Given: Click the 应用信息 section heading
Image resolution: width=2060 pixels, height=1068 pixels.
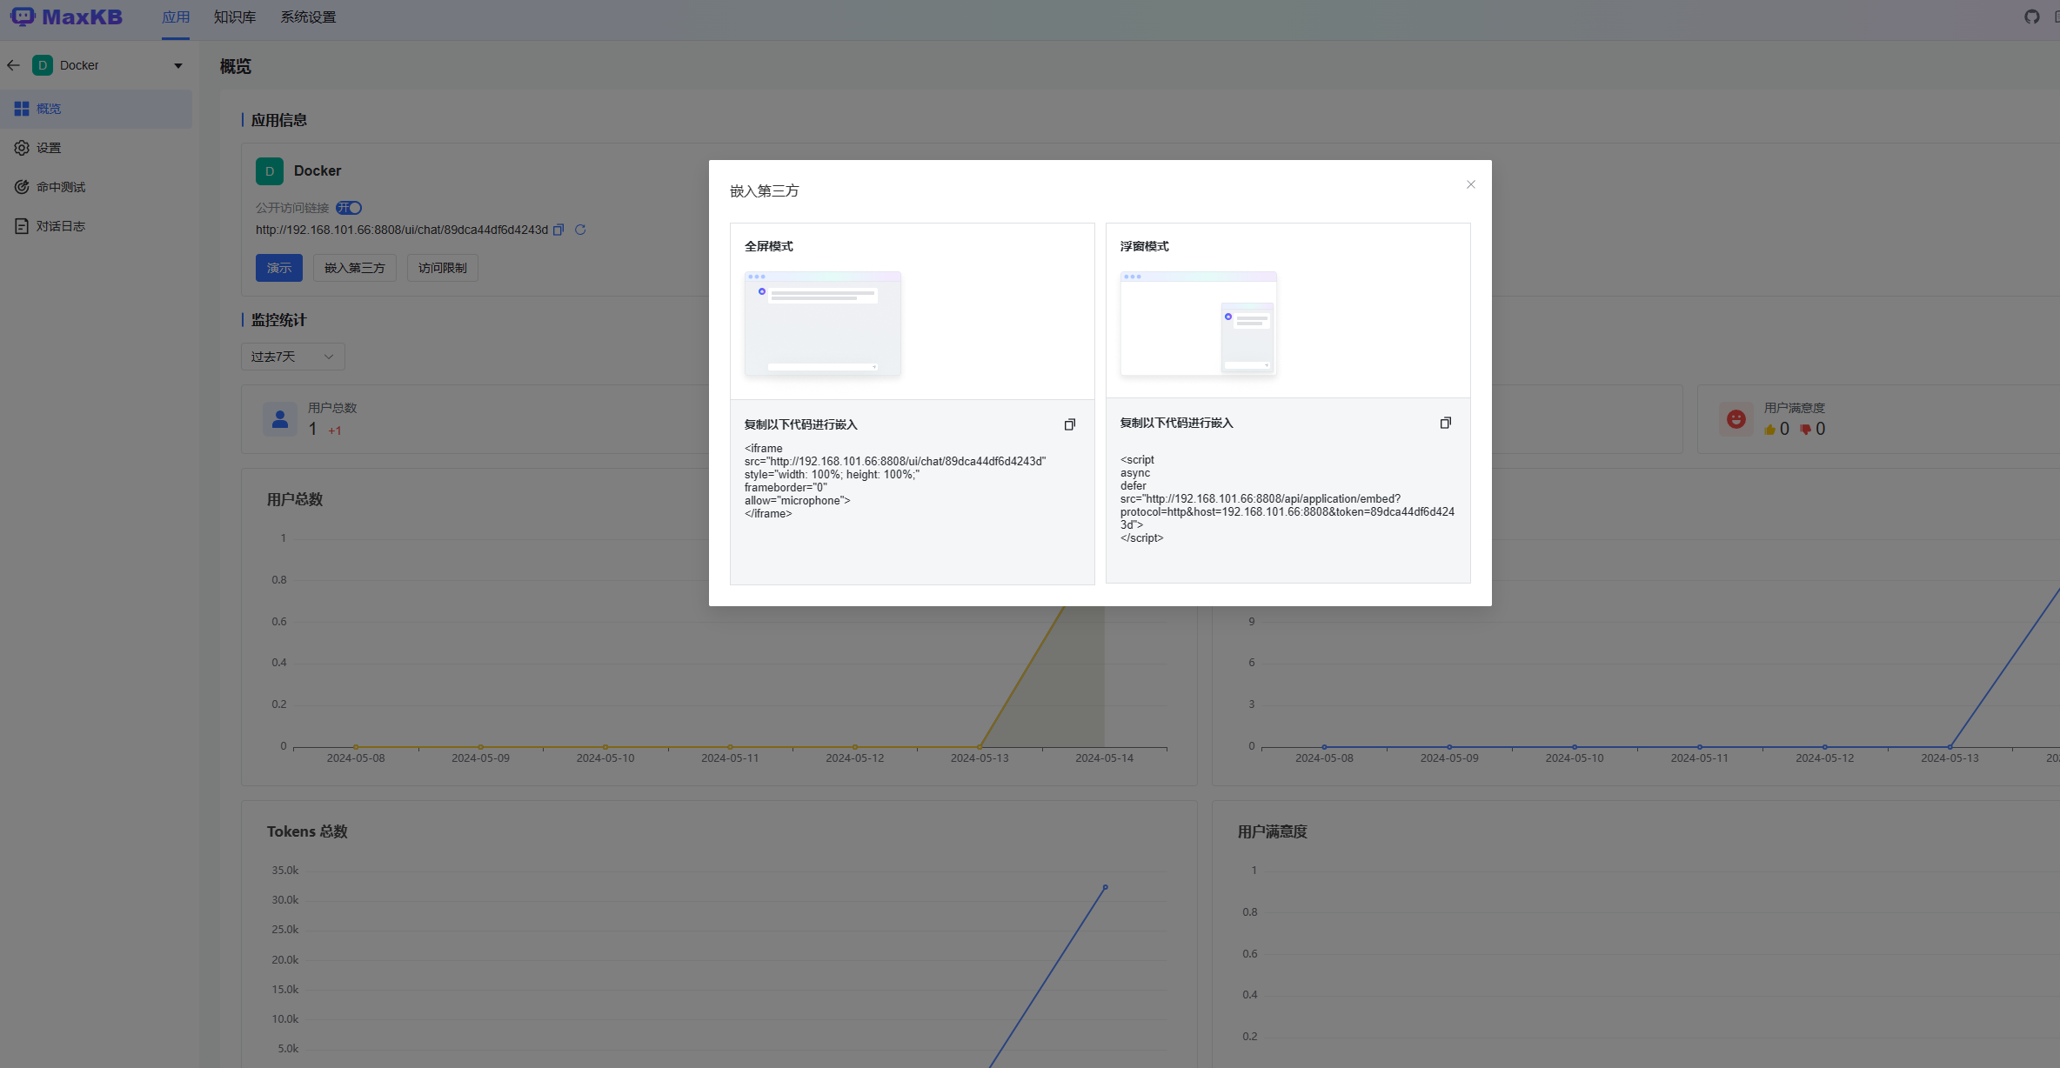Looking at the screenshot, I should point(279,120).
